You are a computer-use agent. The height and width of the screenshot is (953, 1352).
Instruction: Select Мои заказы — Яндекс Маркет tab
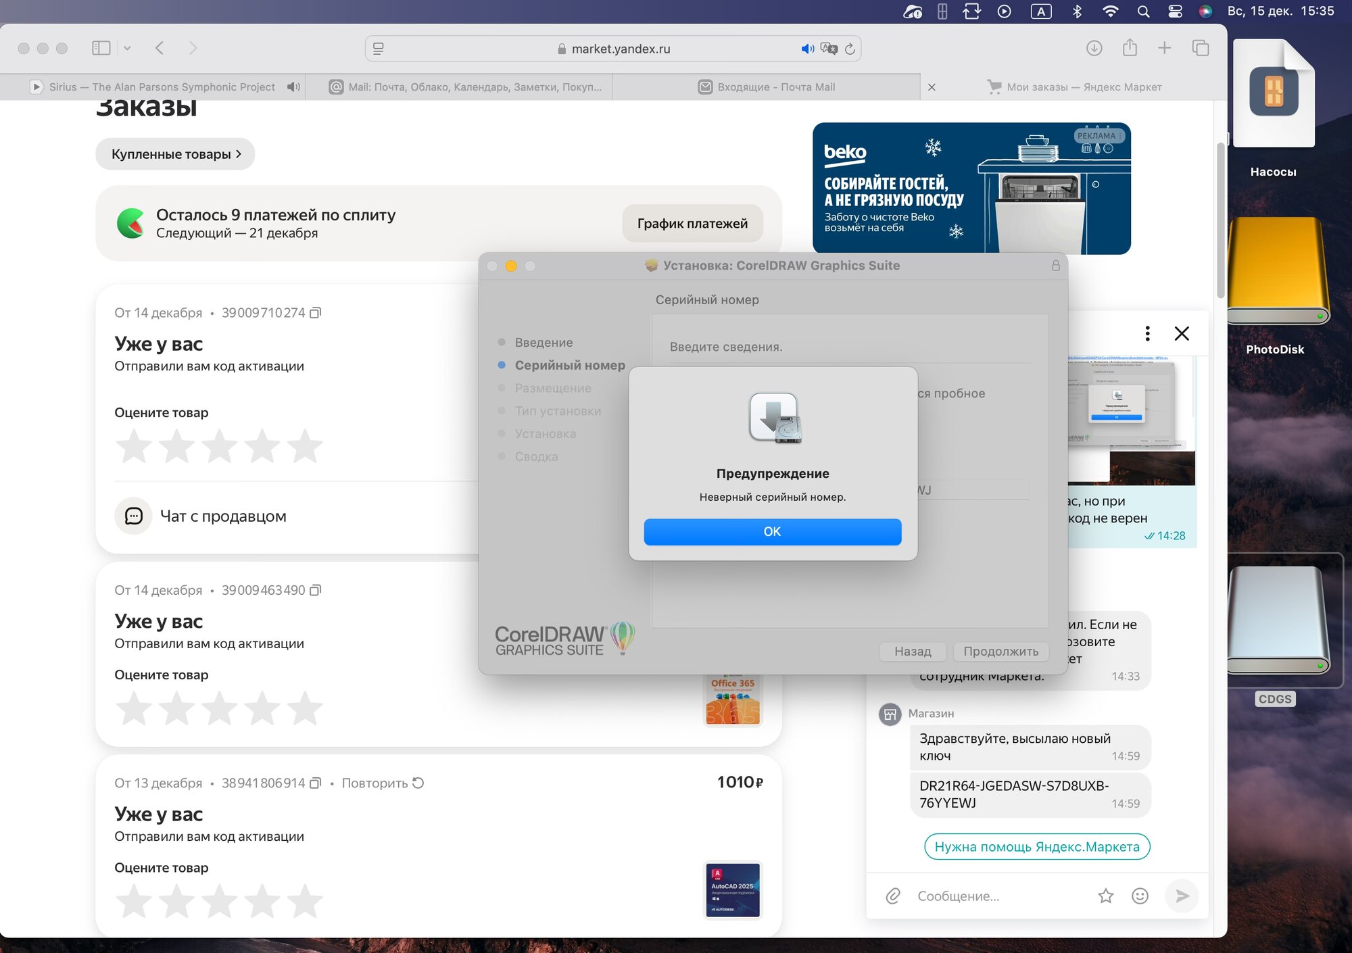click(x=1074, y=87)
